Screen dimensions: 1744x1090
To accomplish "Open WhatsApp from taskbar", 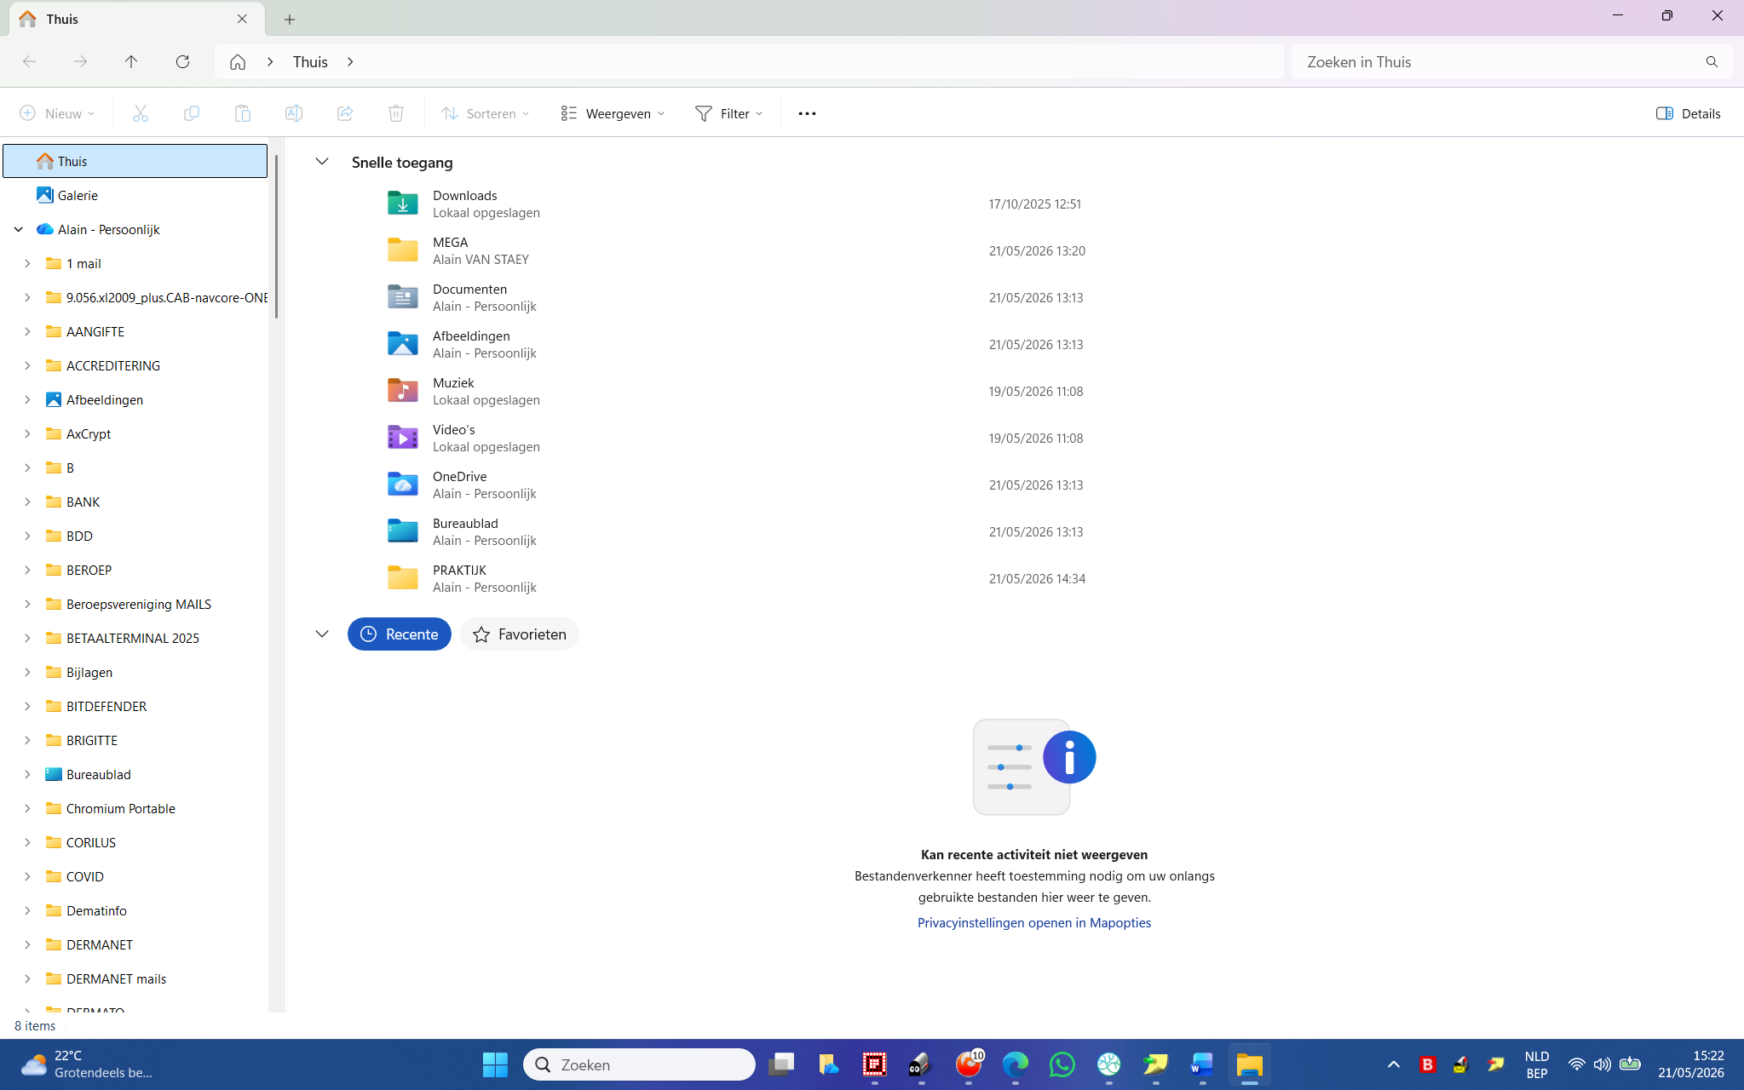I will [1062, 1064].
